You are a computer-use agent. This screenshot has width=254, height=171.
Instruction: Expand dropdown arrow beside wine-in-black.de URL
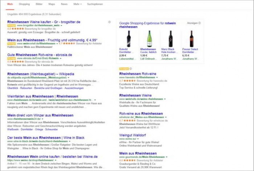(x=70, y=141)
